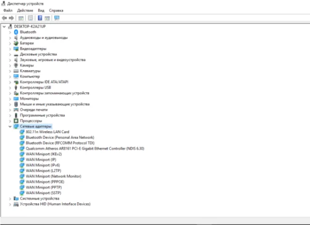Click the Мониторы monitor icon
Image resolution: width=310 pixels, height=225 pixels.
[16, 99]
